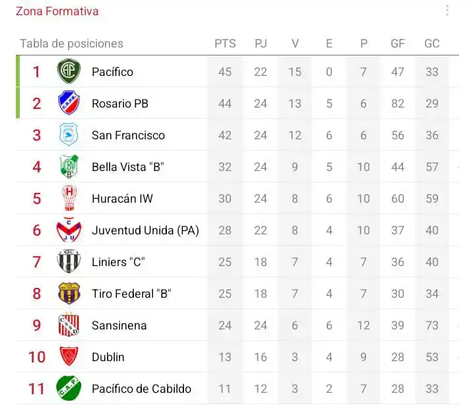
Task: Click the Pacífico club crest
Action: (69, 71)
